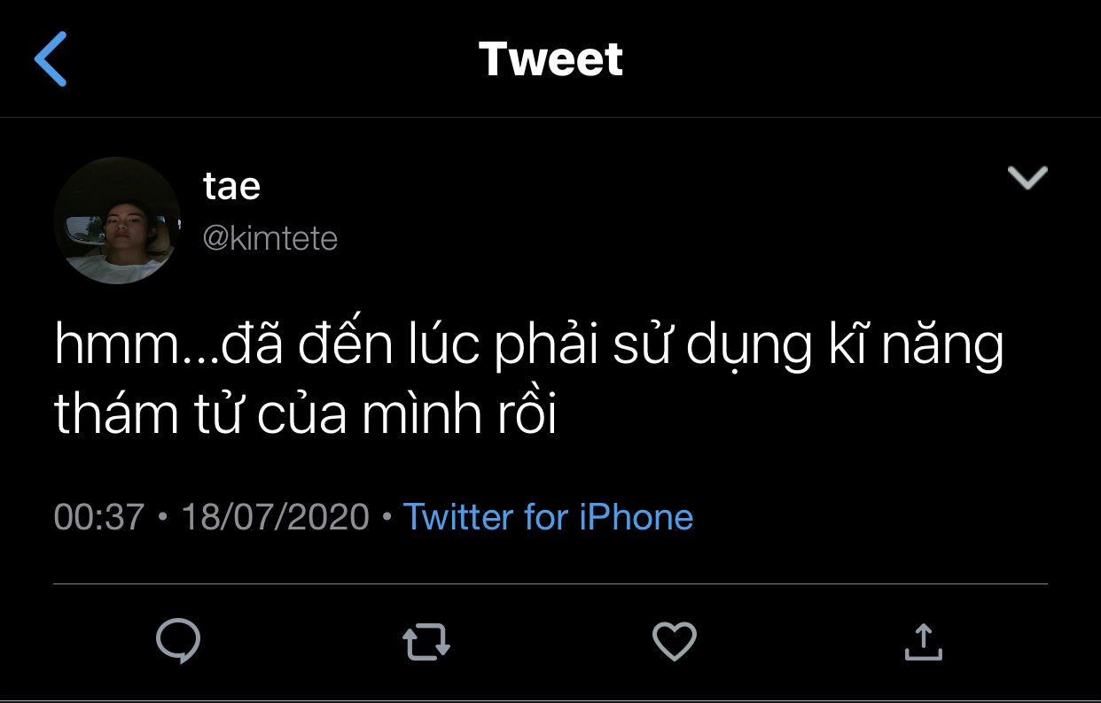Open tae's profile picture
The width and height of the screenshot is (1101, 703).
coord(117,220)
